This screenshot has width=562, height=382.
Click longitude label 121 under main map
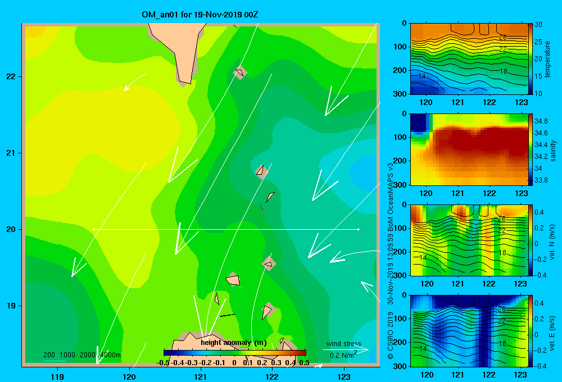[x=201, y=376]
